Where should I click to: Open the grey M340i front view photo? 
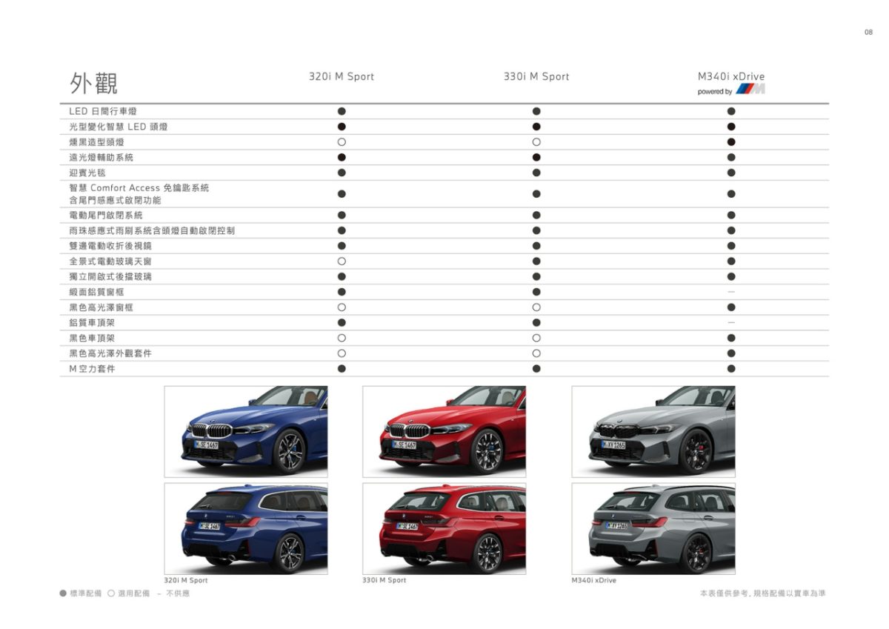coord(653,431)
